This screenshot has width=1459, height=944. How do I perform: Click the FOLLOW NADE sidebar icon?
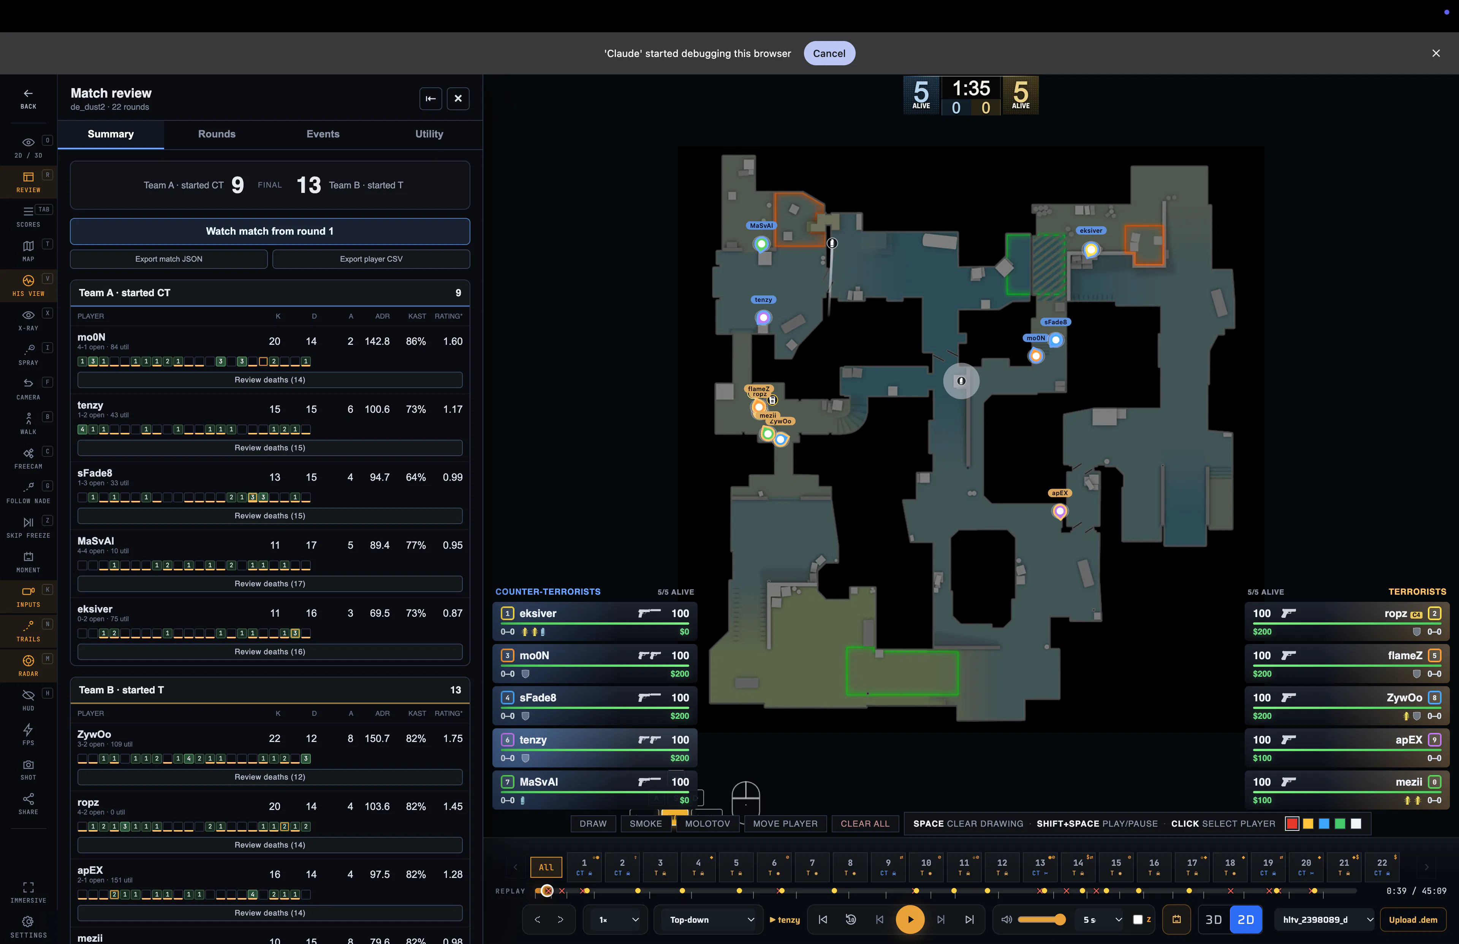click(x=28, y=488)
